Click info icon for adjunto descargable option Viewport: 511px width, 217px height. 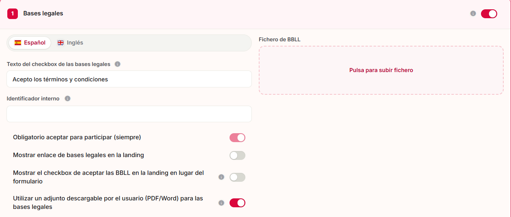click(221, 203)
